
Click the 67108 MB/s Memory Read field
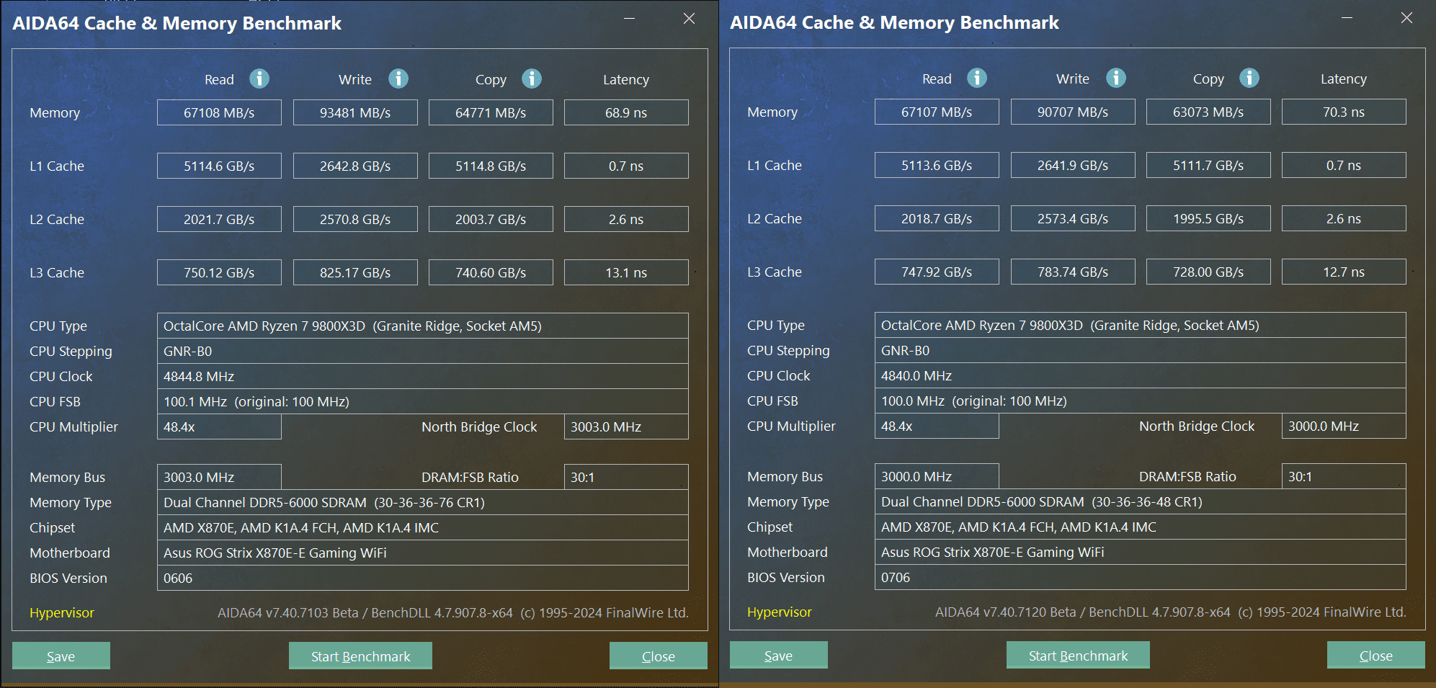point(219,113)
